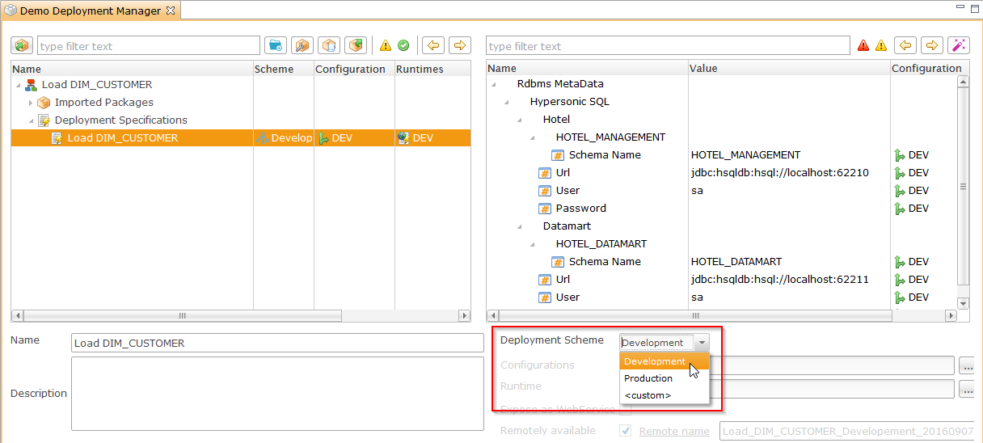The height and width of the screenshot is (443, 983).
Task: Click the folder icon beside left filter box
Action: pos(276,46)
